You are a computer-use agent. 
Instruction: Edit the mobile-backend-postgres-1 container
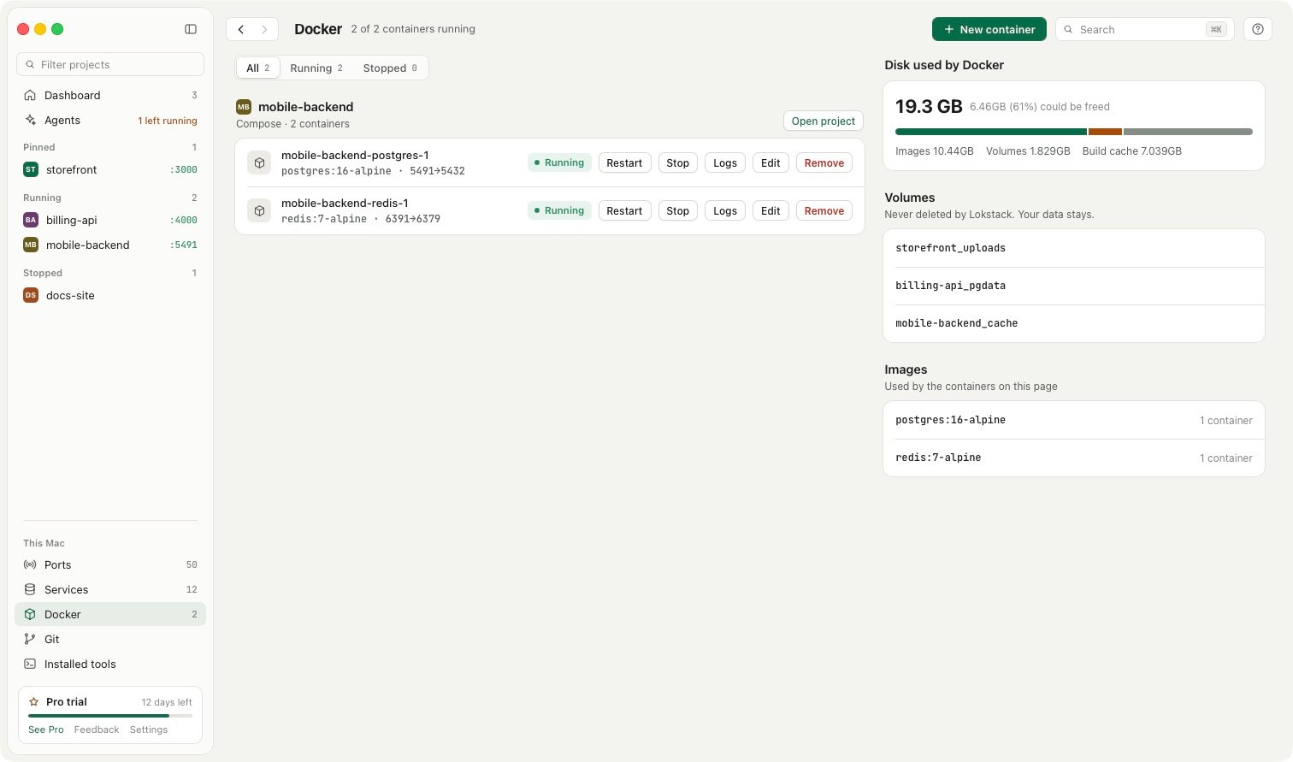[x=770, y=162]
